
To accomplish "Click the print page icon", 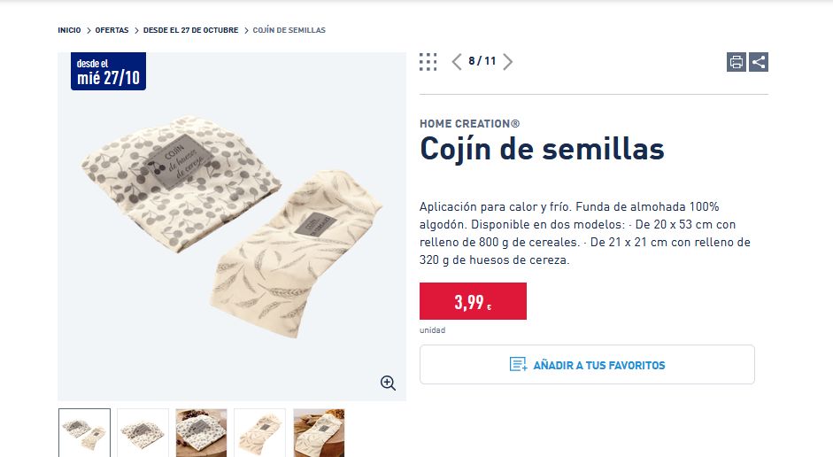I will (737, 62).
